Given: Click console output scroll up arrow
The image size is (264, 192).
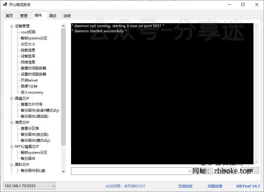Looking at the screenshot, I should tap(256, 26).
